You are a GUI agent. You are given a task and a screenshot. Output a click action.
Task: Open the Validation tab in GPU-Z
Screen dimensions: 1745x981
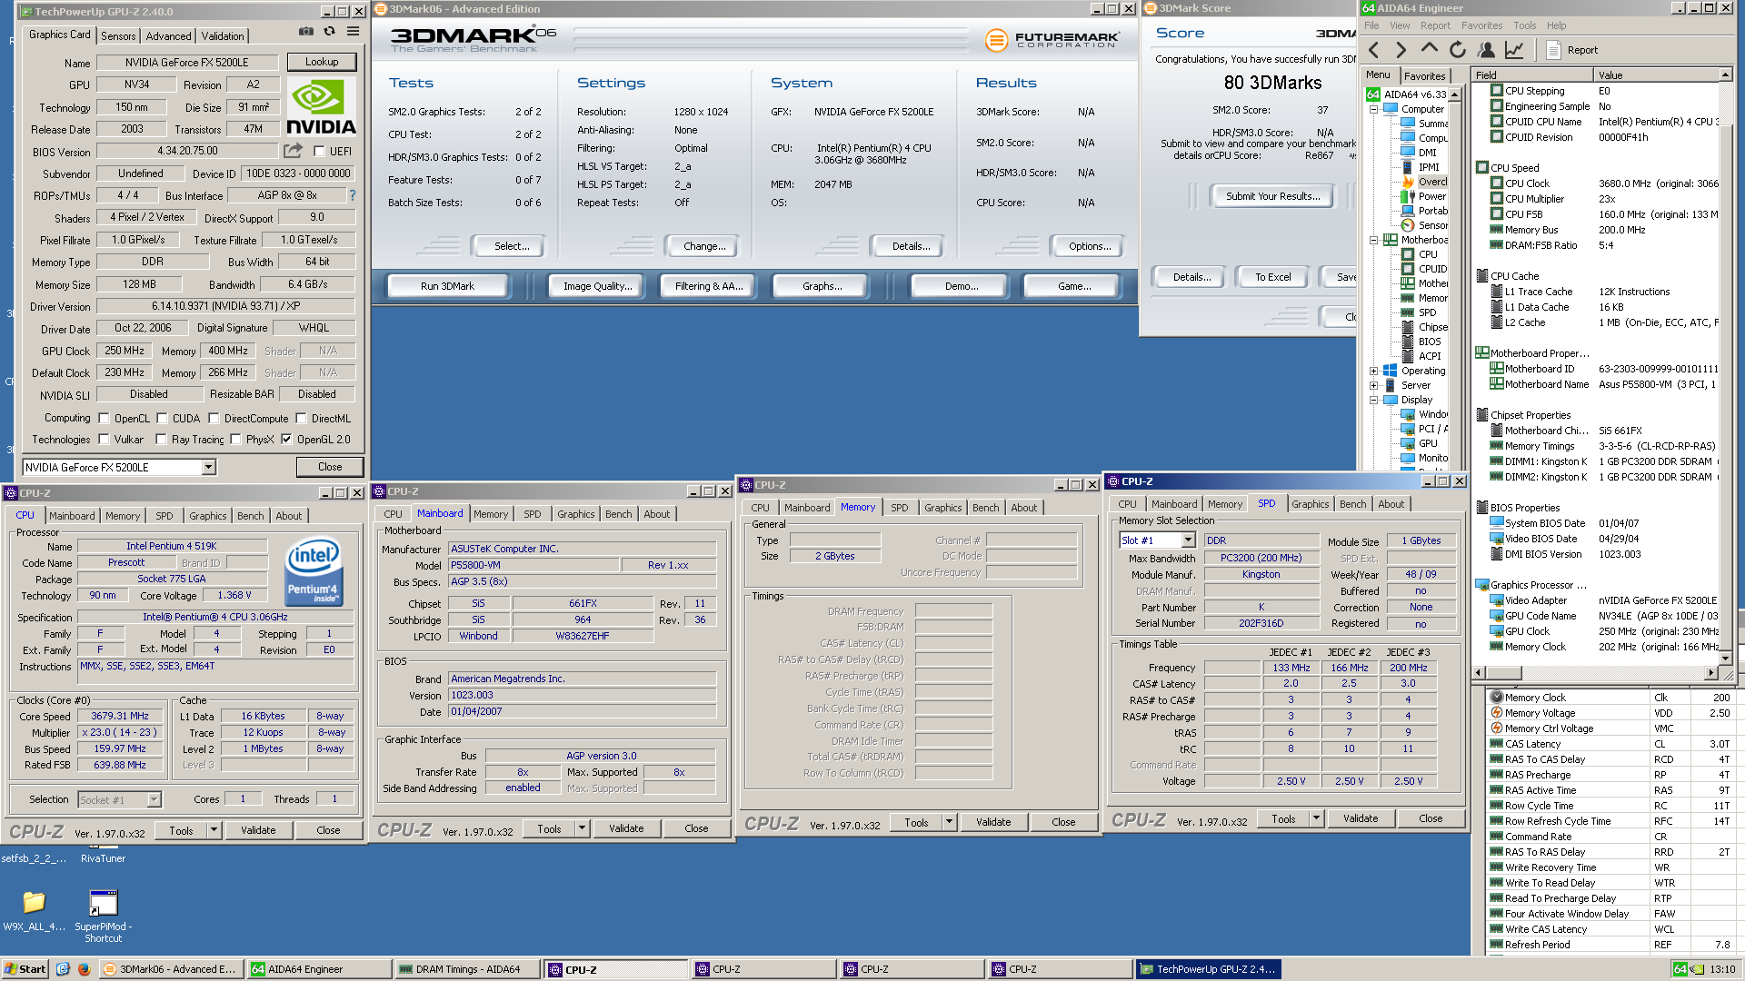tap(223, 36)
